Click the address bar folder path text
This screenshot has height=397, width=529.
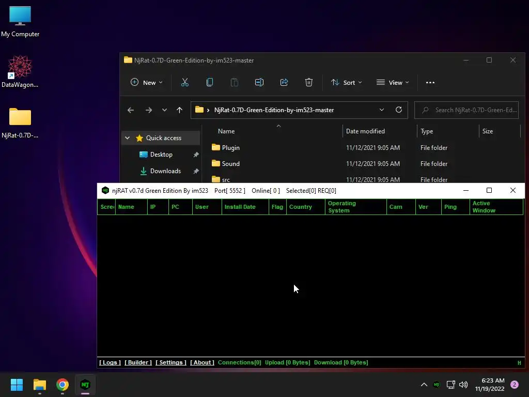point(274,110)
